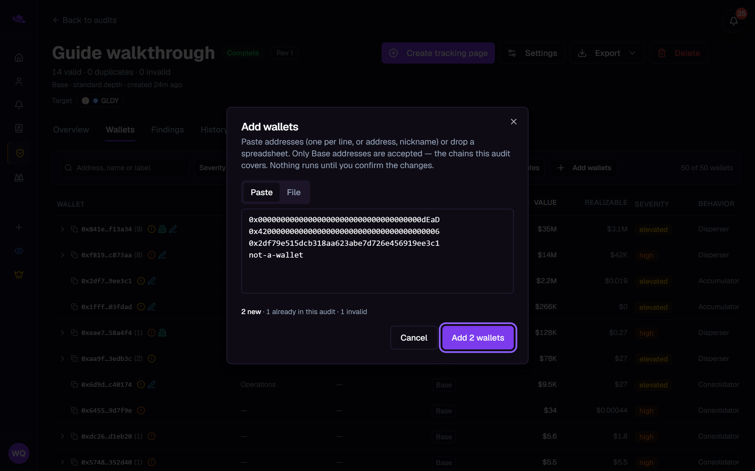Image resolution: width=755 pixels, height=471 pixels.
Task: Show warning icon on 0x6455…9d7f9e
Action: [141, 410]
